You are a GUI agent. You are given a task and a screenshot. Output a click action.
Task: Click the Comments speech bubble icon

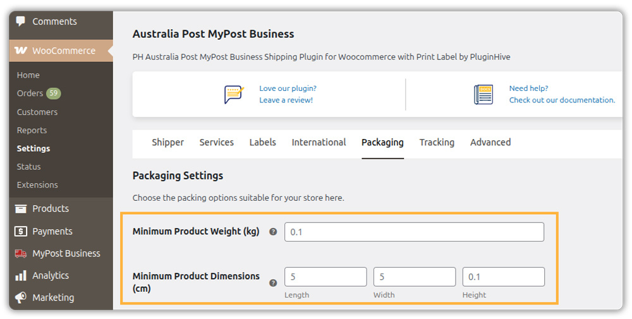click(x=20, y=21)
